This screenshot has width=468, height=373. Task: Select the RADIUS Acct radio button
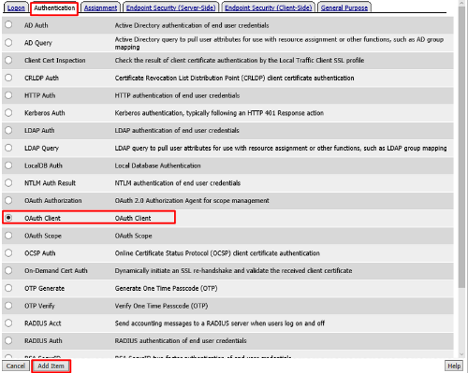tap(8, 323)
